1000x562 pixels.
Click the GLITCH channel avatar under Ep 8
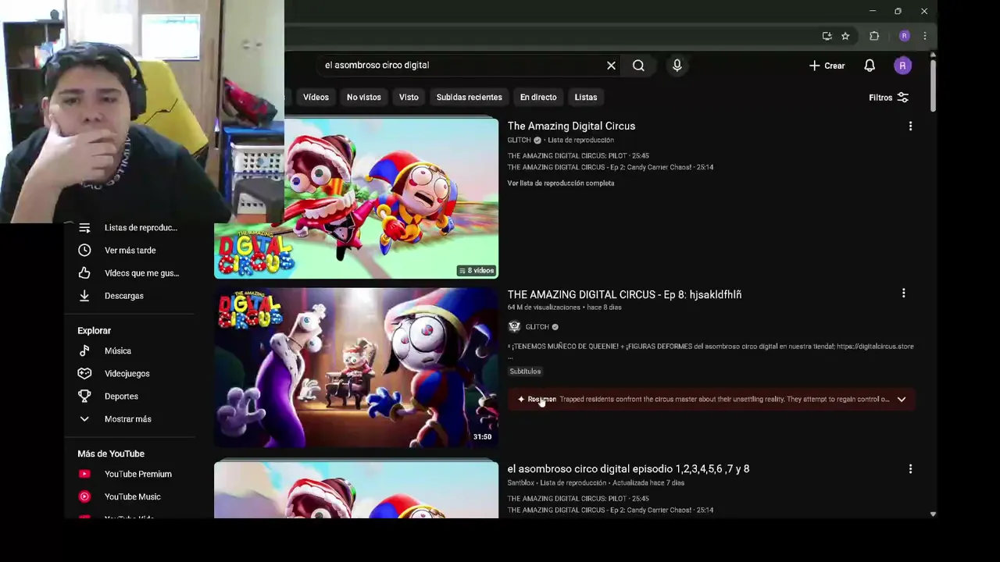pos(514,327)
